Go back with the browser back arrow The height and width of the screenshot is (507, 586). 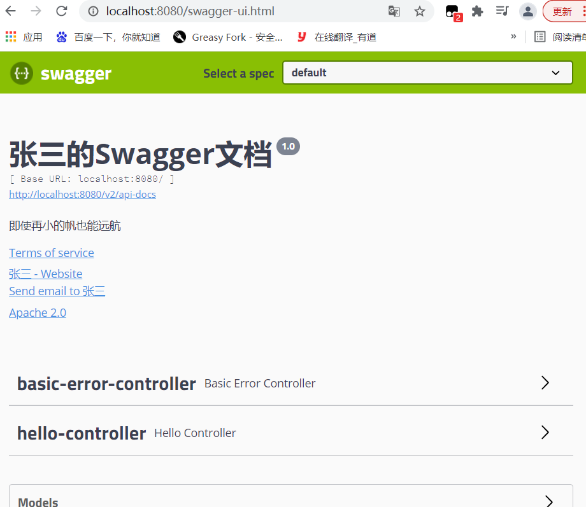click(10, 11)
